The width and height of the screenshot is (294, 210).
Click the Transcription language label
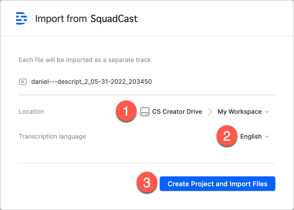click(52, 137)
